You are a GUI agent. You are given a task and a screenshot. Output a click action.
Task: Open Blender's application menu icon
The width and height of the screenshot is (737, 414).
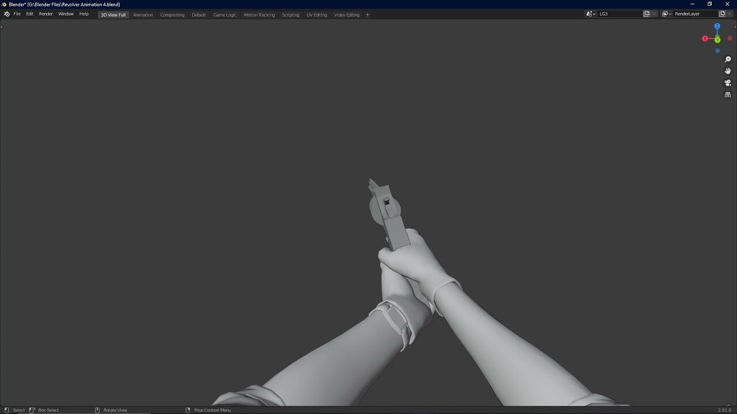coord(6,14)
